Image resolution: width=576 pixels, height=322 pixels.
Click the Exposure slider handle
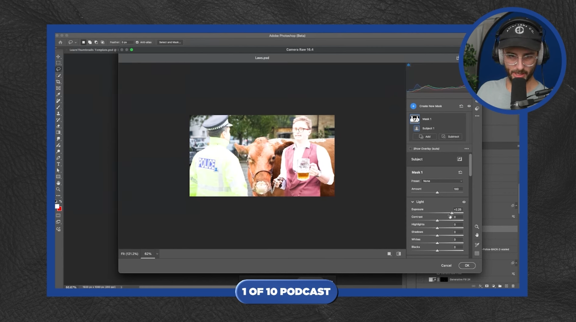click(x=452, y=213)
